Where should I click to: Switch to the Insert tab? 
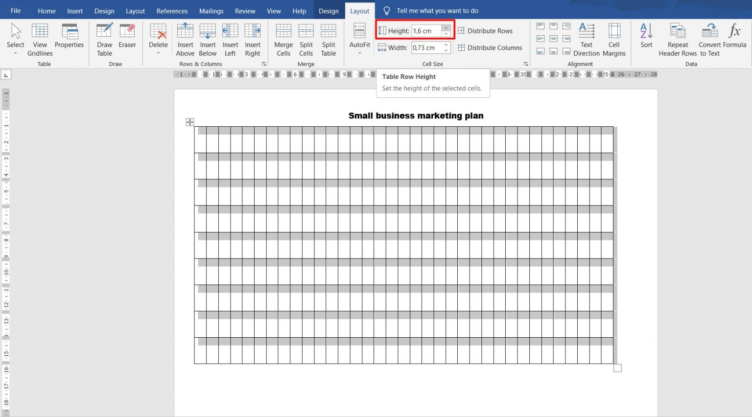click(x=75, y=11)
